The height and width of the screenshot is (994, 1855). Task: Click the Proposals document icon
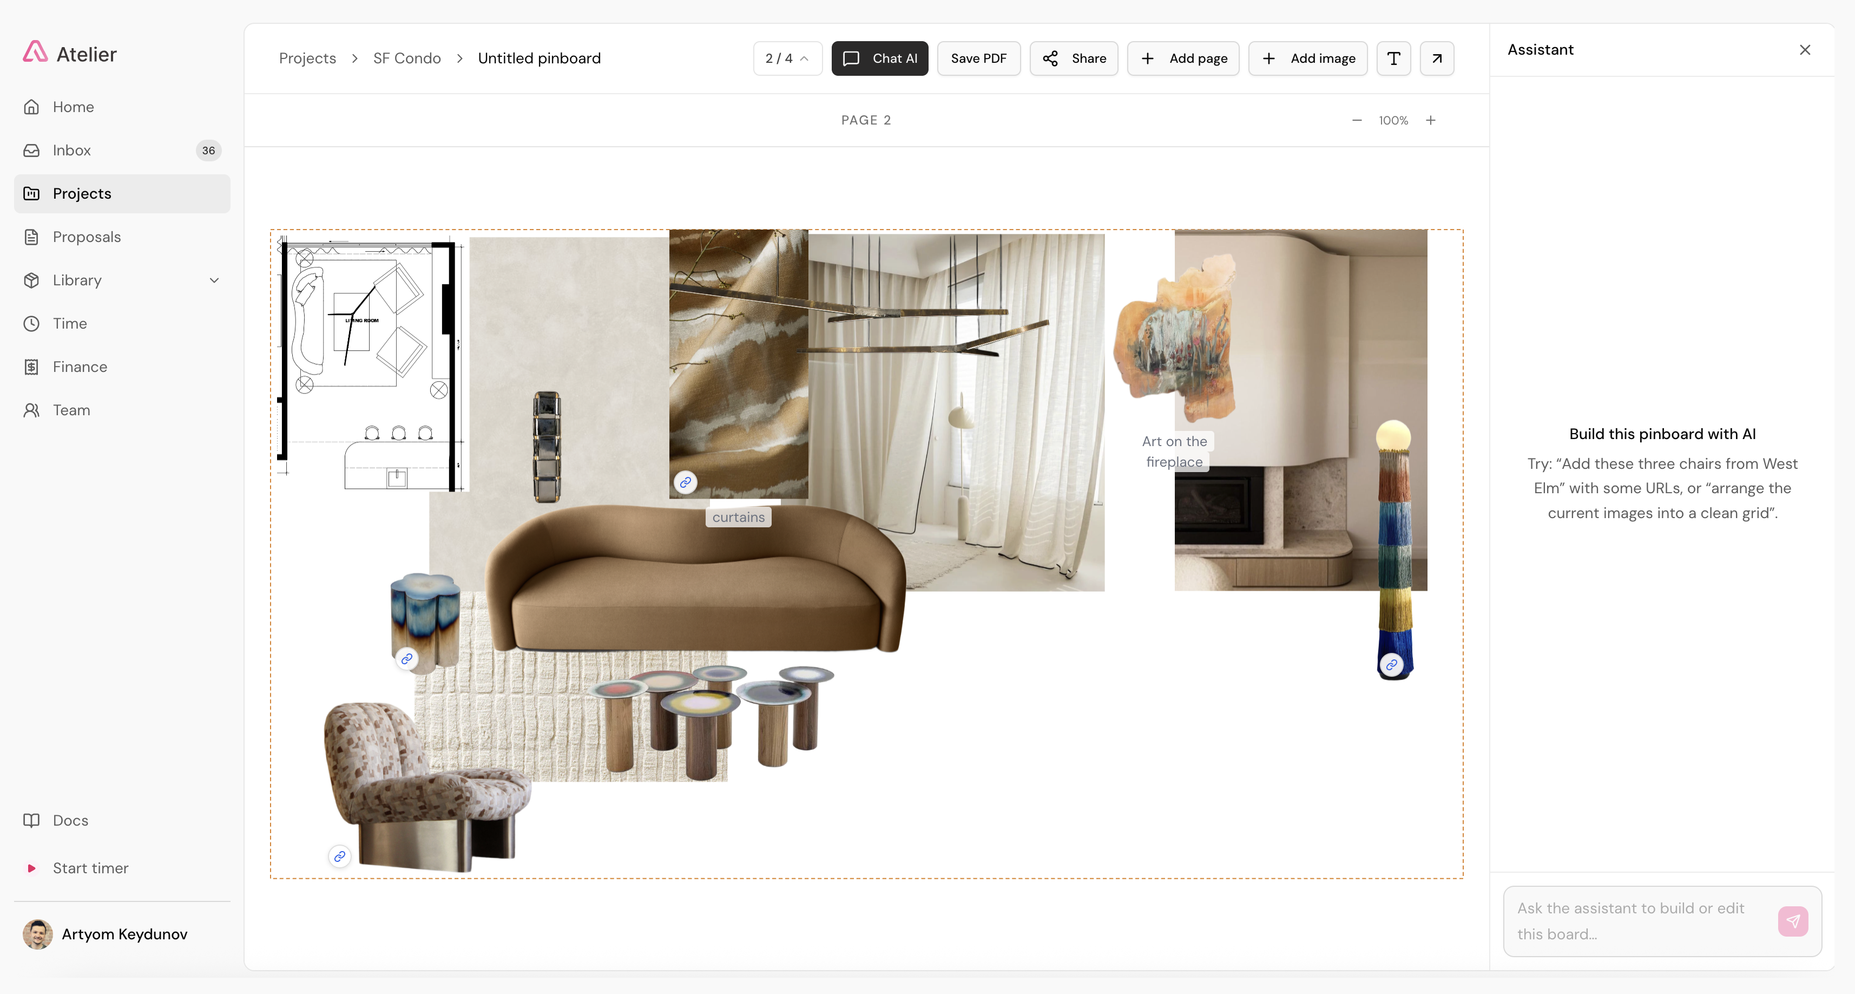pyautogui.click(x=31, y=236)
